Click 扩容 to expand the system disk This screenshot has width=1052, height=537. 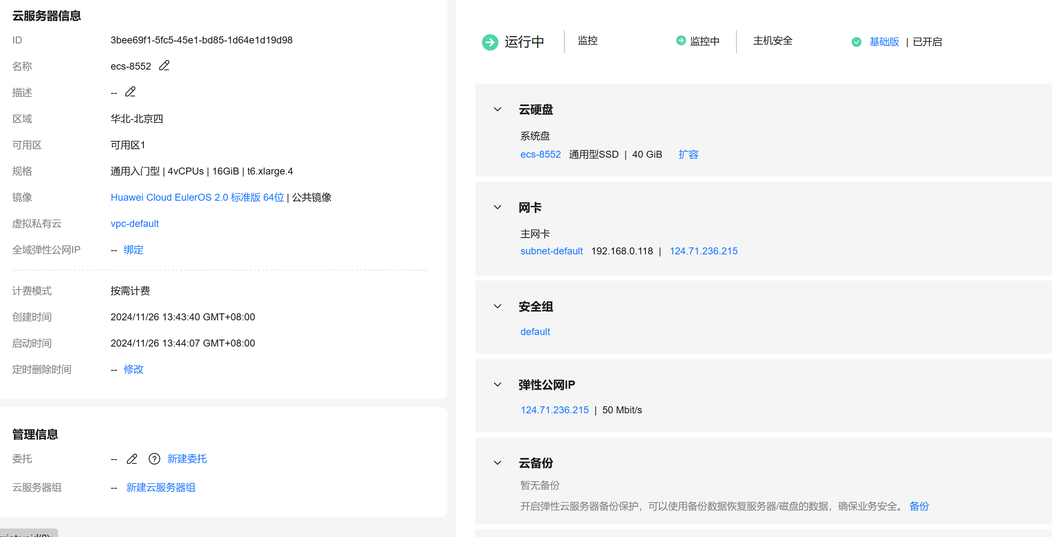(x=688, y=154)
